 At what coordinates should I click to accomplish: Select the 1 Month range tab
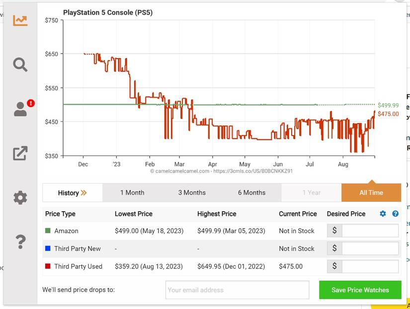(132, 193)
